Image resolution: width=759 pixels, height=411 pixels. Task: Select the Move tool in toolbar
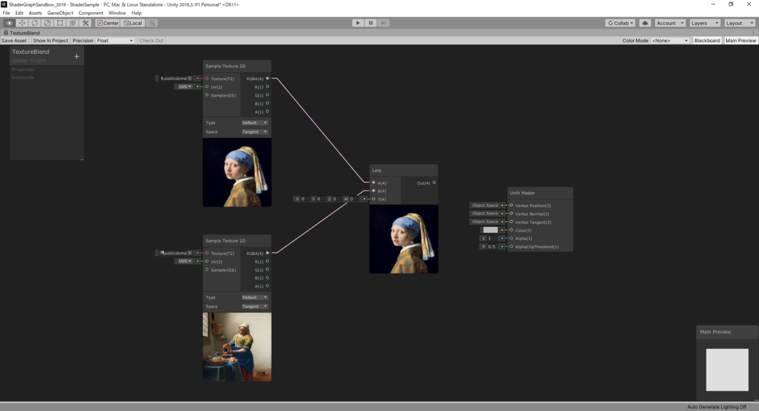(x=22, y=23)
